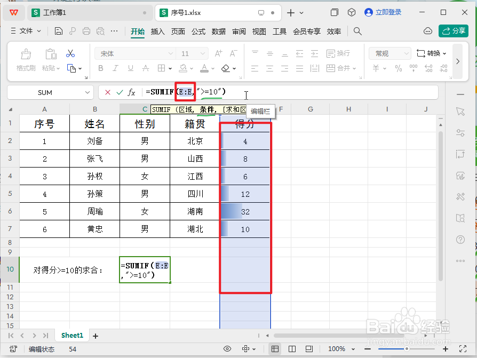Open the number format dropdown showing 常规
The image size is (477, 358).
(389, 53)
